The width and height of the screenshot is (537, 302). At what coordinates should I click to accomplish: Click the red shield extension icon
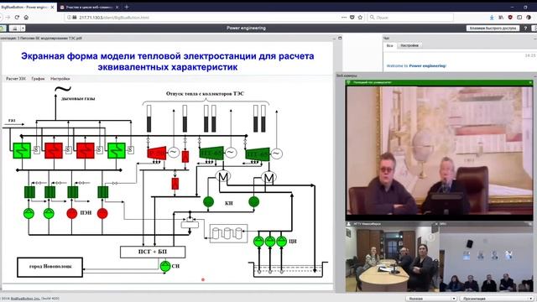pyautogui.click(x=510, y=17)
